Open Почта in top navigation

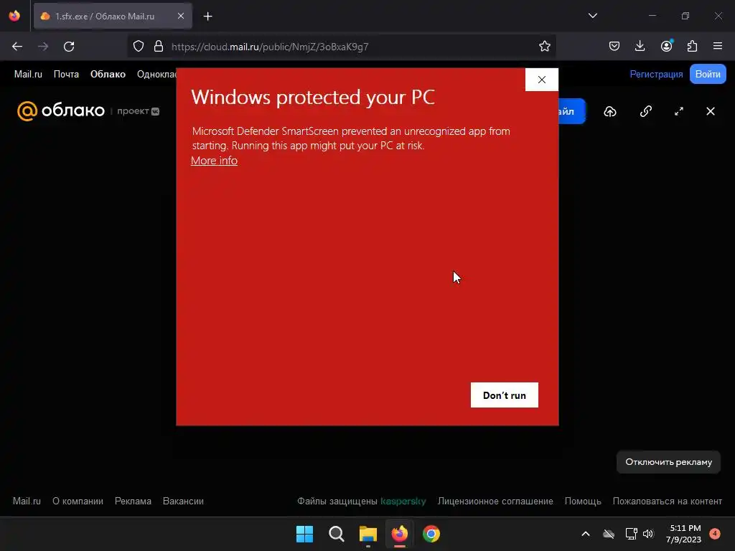(x=66, y=74)
